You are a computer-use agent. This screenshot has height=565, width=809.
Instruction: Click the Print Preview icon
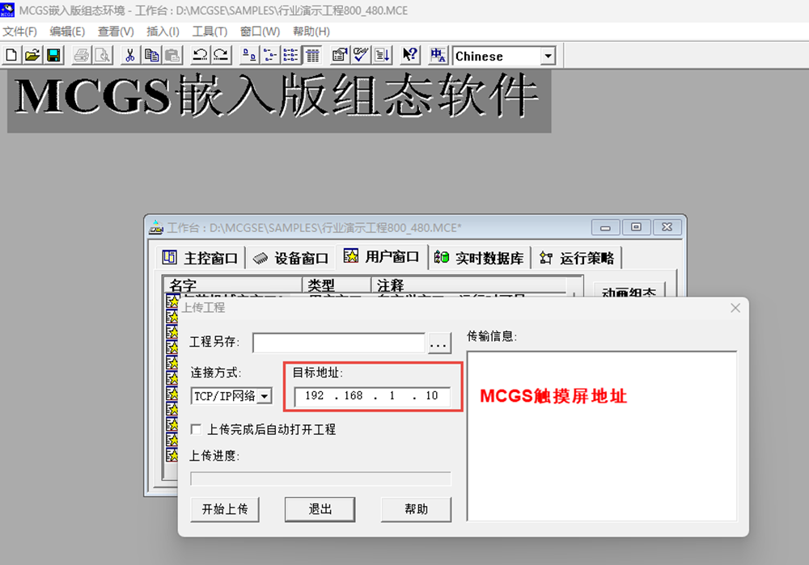pyautogui.click(x=103, y=55)
